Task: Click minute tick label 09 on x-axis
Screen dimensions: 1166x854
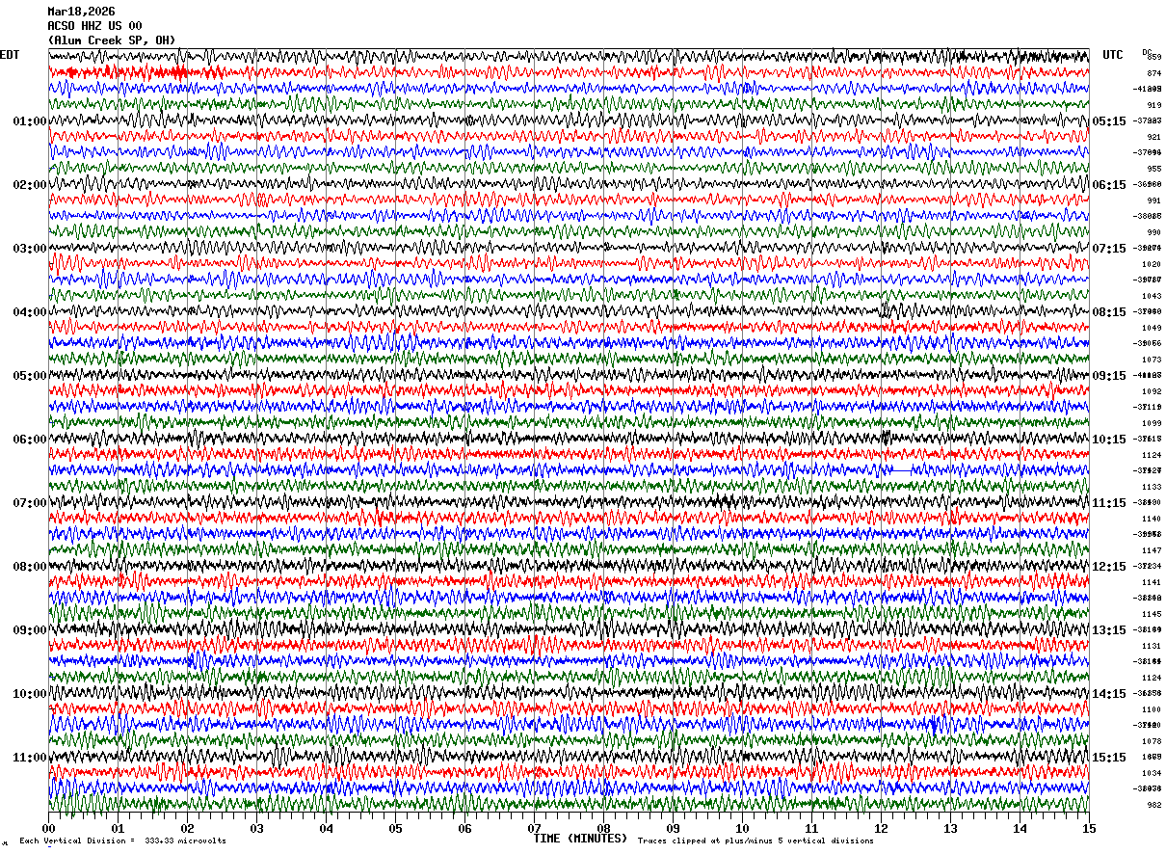Action: click(x=673, y=828)
